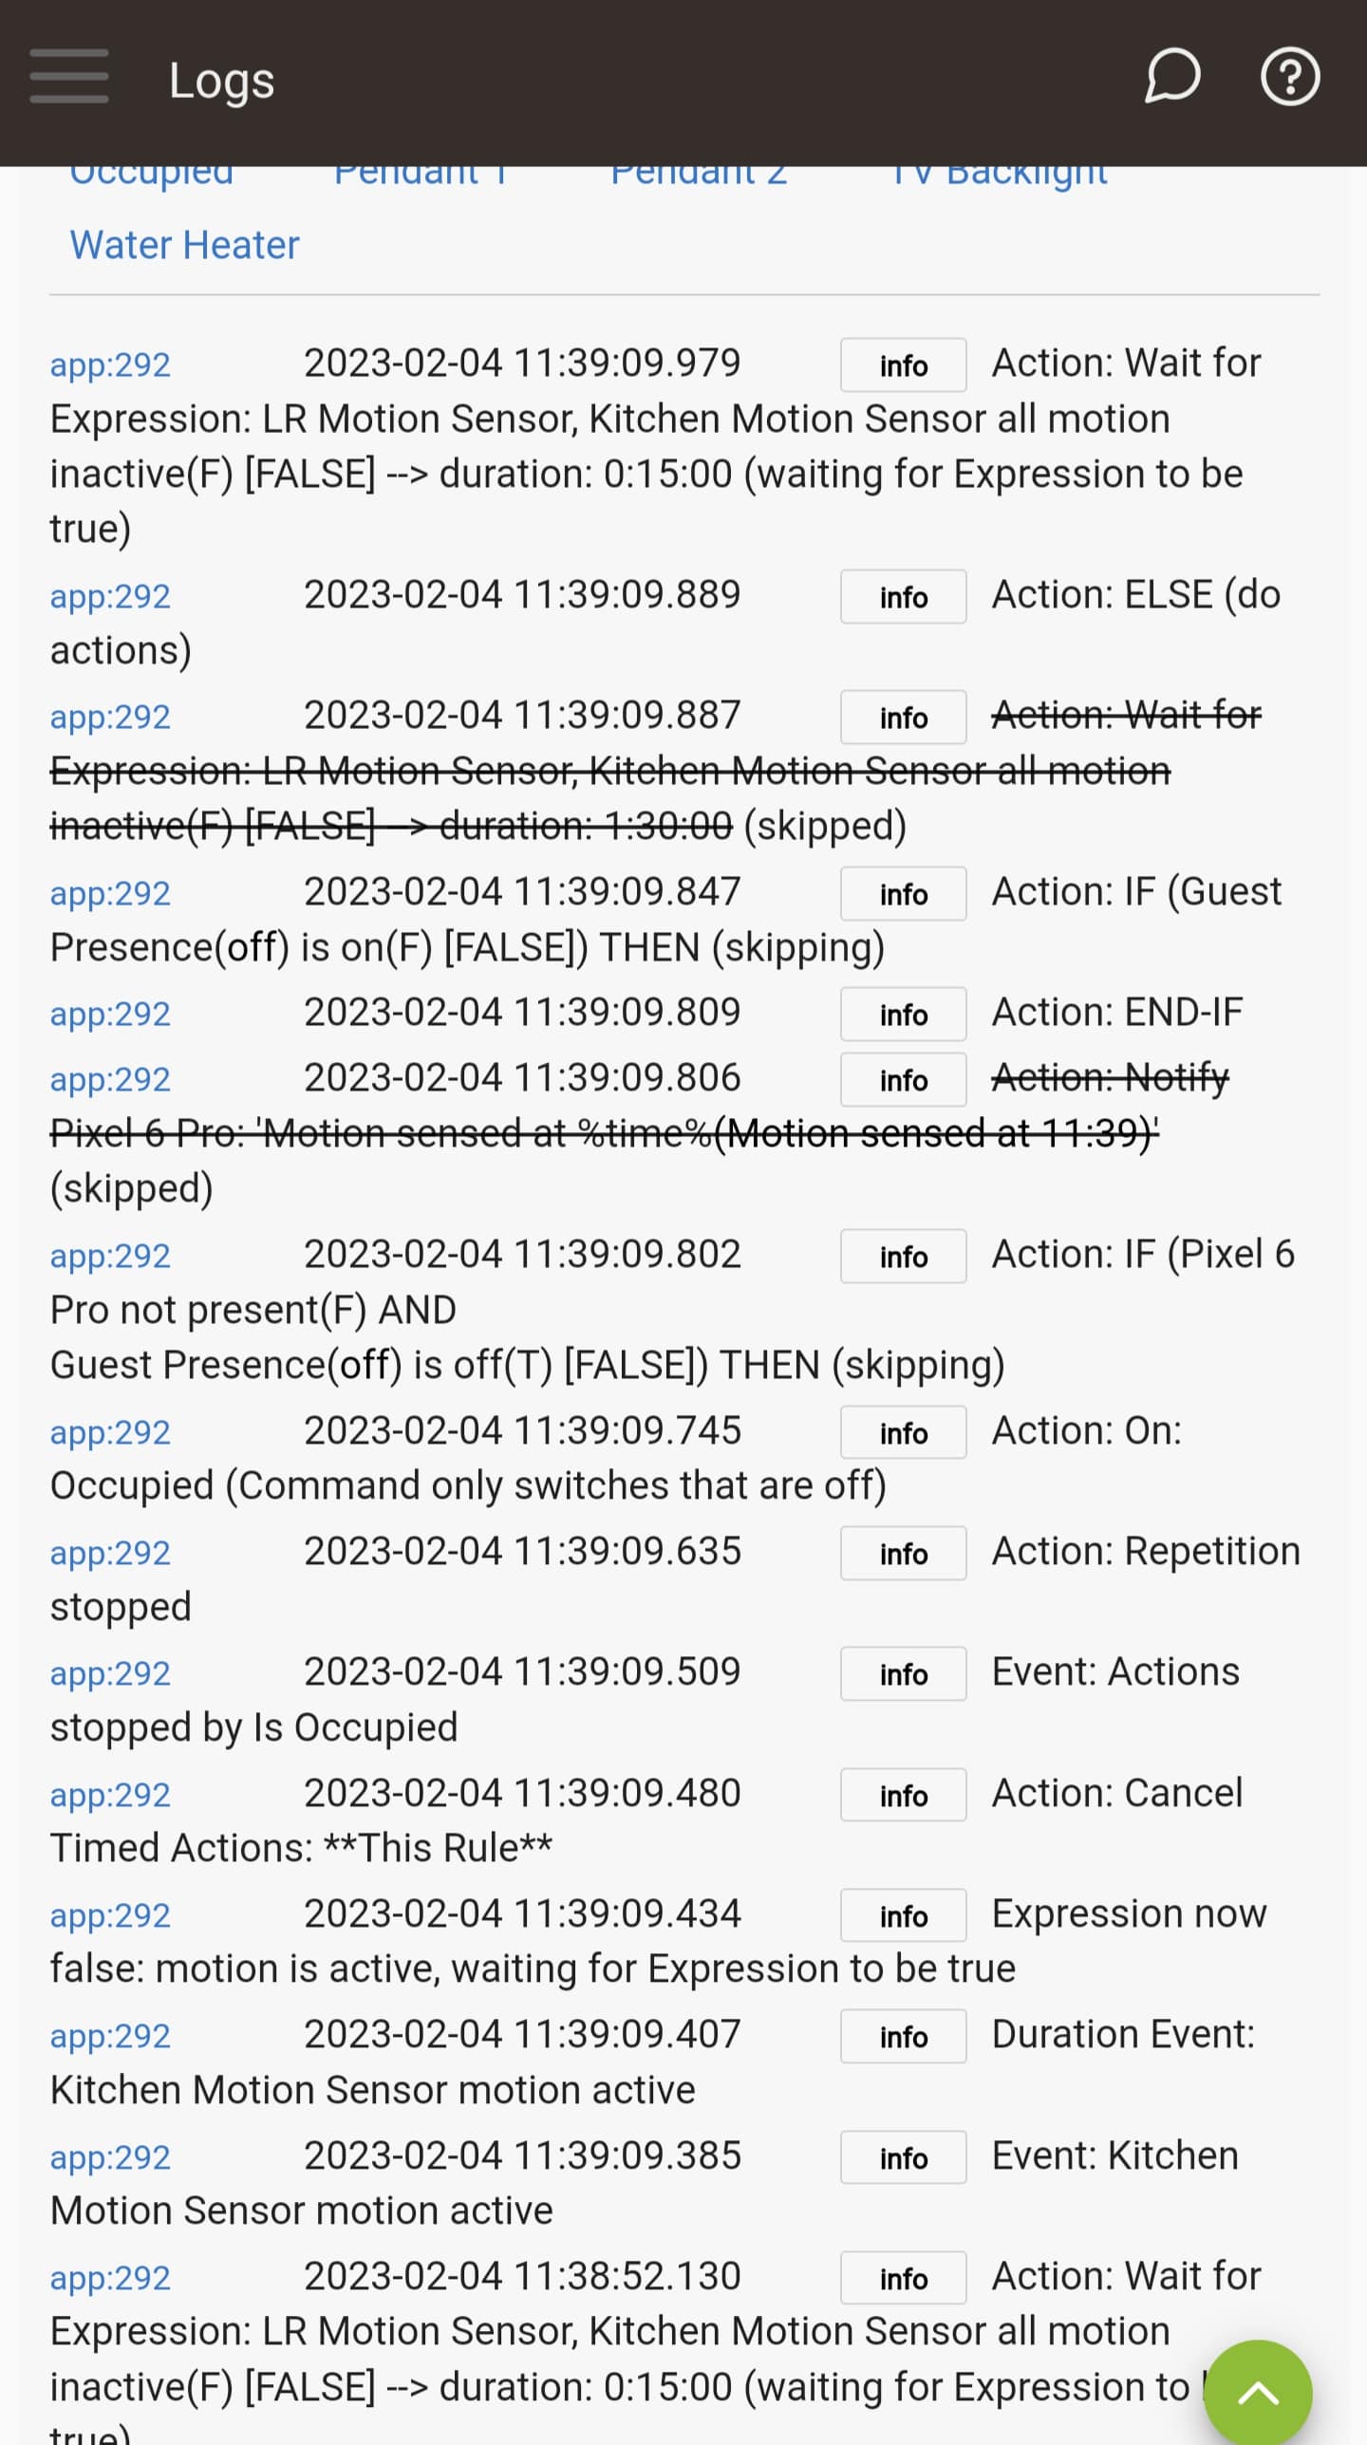Screen dimensions: 1367x2445
Task: Click info badge at 11:39:09.887
Action: [903, 718]
